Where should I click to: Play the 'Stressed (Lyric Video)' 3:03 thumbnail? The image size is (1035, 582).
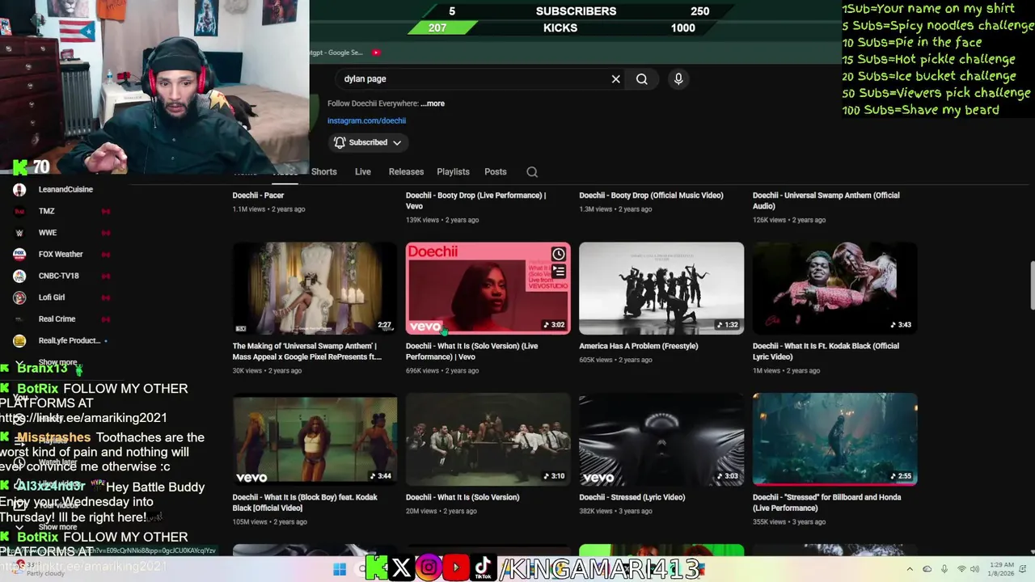[x=661, y=439]
